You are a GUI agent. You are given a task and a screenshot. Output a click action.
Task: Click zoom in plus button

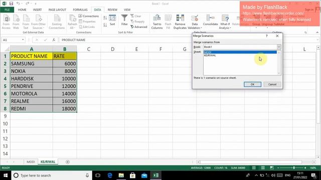pyautogui.click(x=305, y=168)
